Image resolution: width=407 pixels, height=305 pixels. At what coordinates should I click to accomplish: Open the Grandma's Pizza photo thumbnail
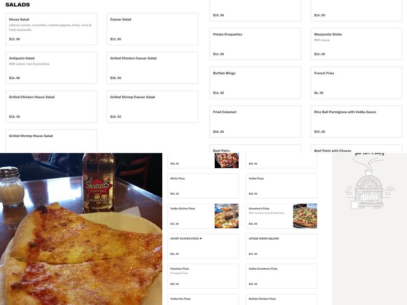tap(304, 216)
